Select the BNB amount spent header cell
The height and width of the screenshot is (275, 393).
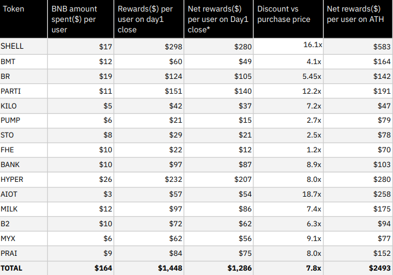(x=80, y=19)
